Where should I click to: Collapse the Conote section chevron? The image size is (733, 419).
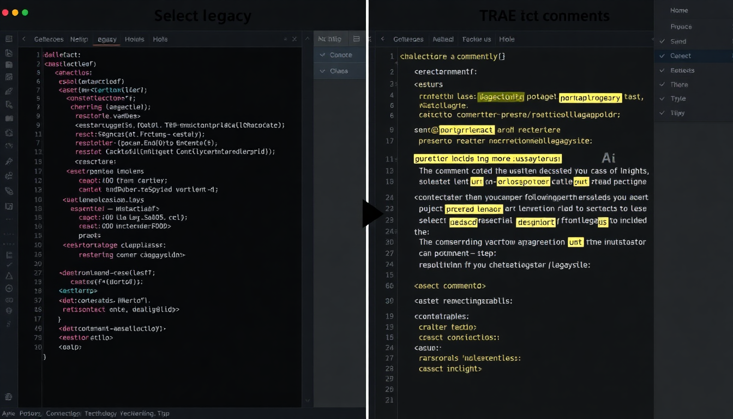click(x=322, y=55)
